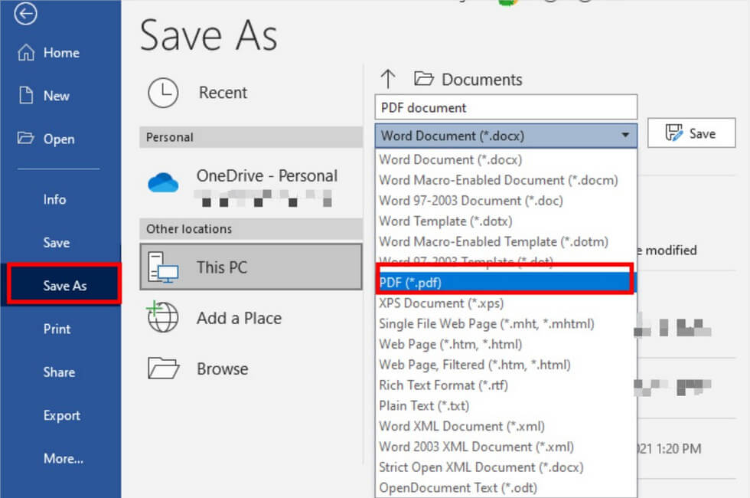The width and height of the screenshot is (750, 498).
Task: Open Recent files via the clock icon
Action: tap(163, 92)
